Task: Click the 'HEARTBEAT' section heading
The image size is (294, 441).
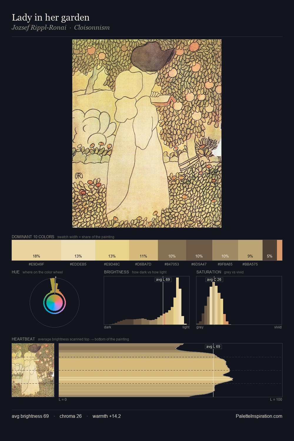Action: (23, 339)
